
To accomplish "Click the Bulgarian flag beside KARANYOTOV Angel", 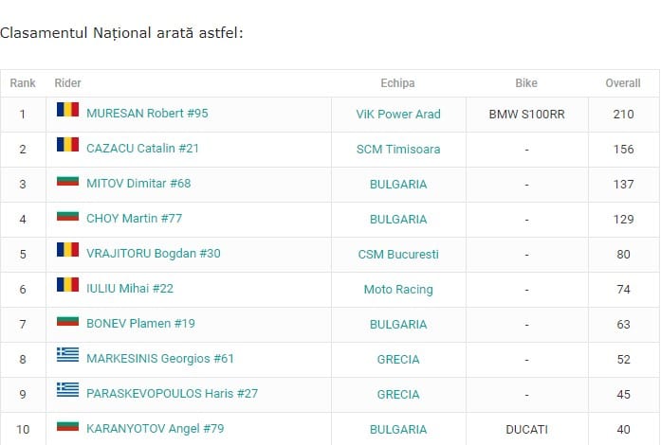I will pyautogui.click(x=67, y=426).
